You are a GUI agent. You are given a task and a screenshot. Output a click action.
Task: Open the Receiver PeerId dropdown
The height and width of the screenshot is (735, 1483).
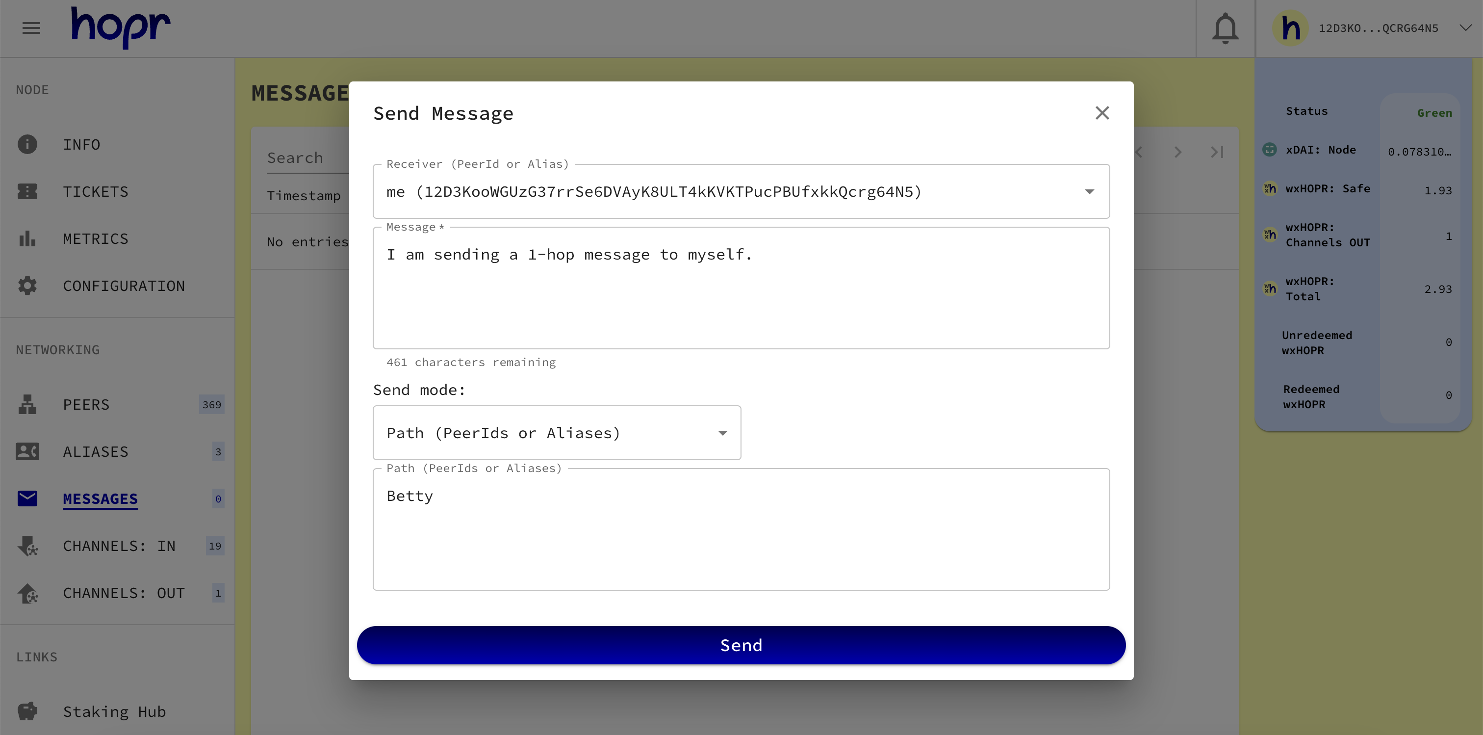click(x=741, y=192)
